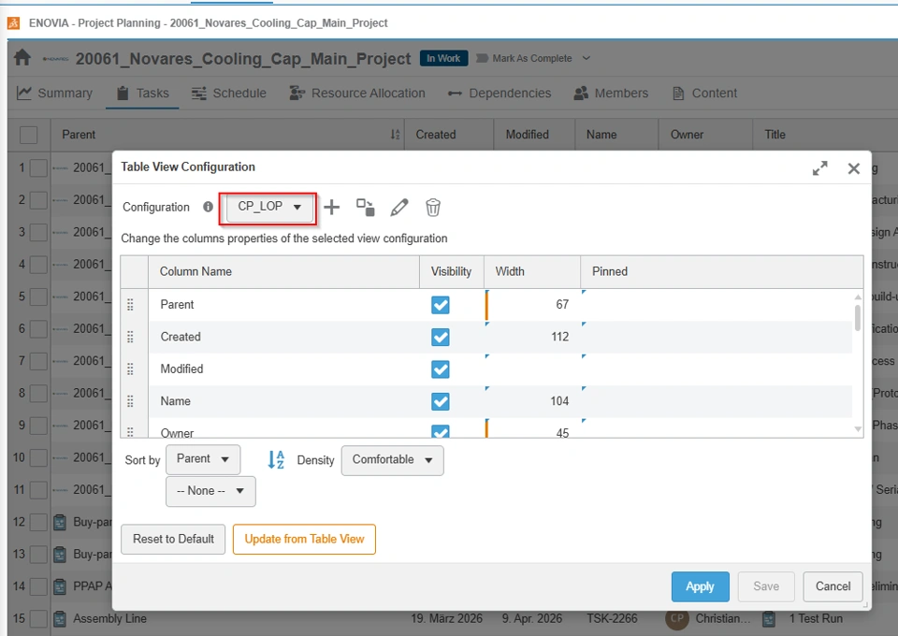
Task: Uncheck visibility for Created column
Action: (441, 337)
